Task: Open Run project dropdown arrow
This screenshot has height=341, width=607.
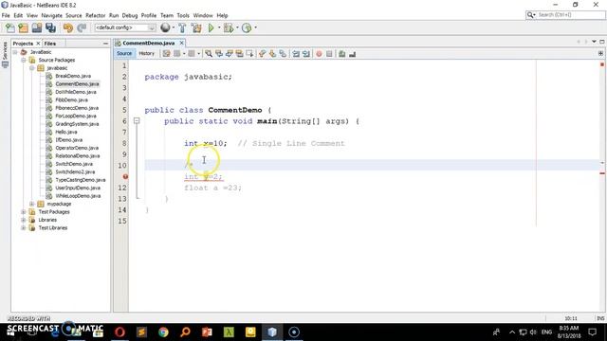Action: coord(219,27)
